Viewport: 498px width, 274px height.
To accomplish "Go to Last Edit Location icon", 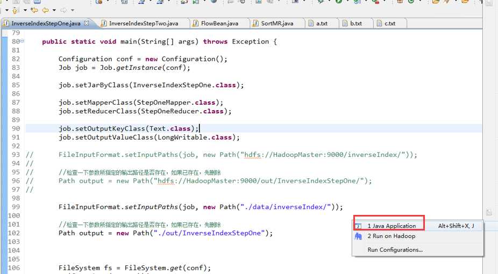I will click(34, 10).
